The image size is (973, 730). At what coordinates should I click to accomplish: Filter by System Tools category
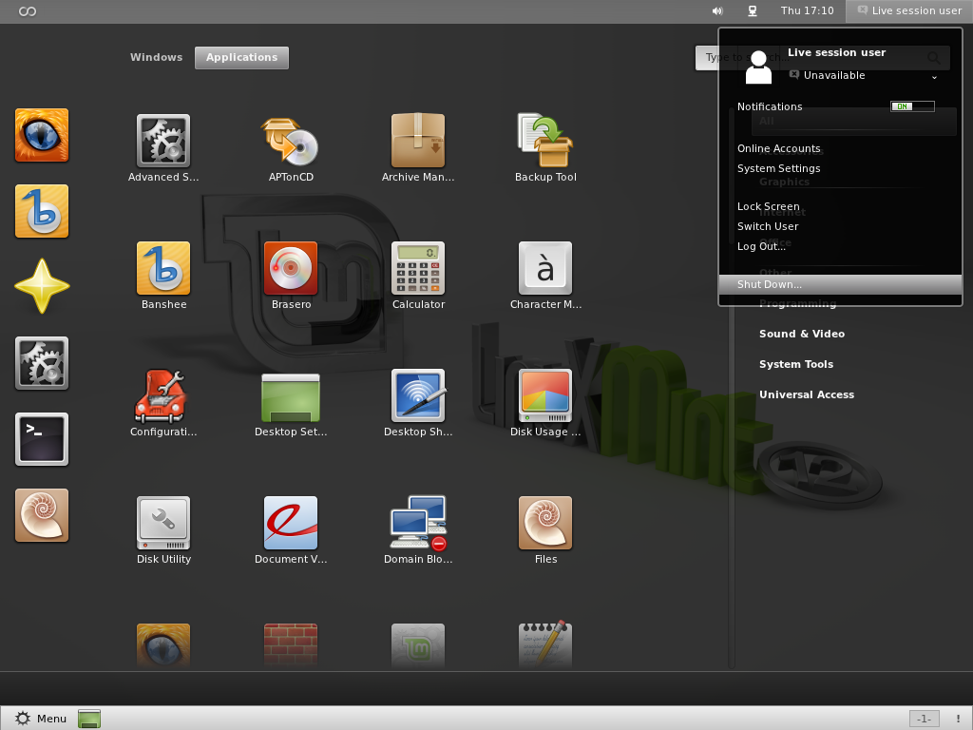[x=796, y=364]
